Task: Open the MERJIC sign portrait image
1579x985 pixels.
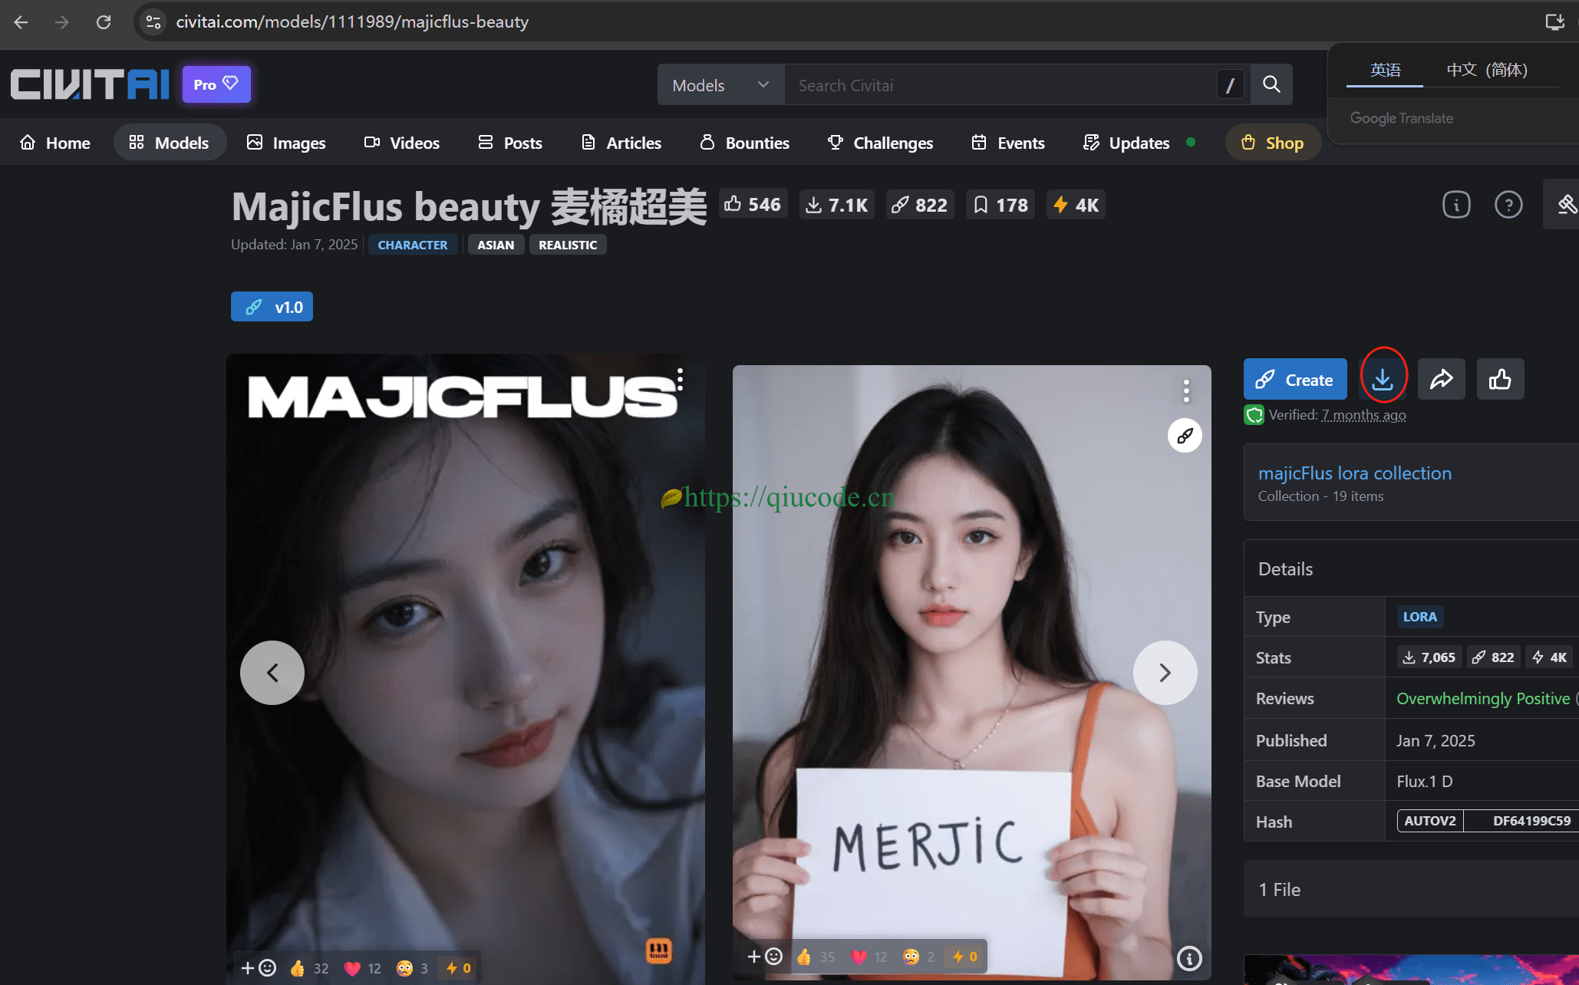Action: (x=971, y=672)
